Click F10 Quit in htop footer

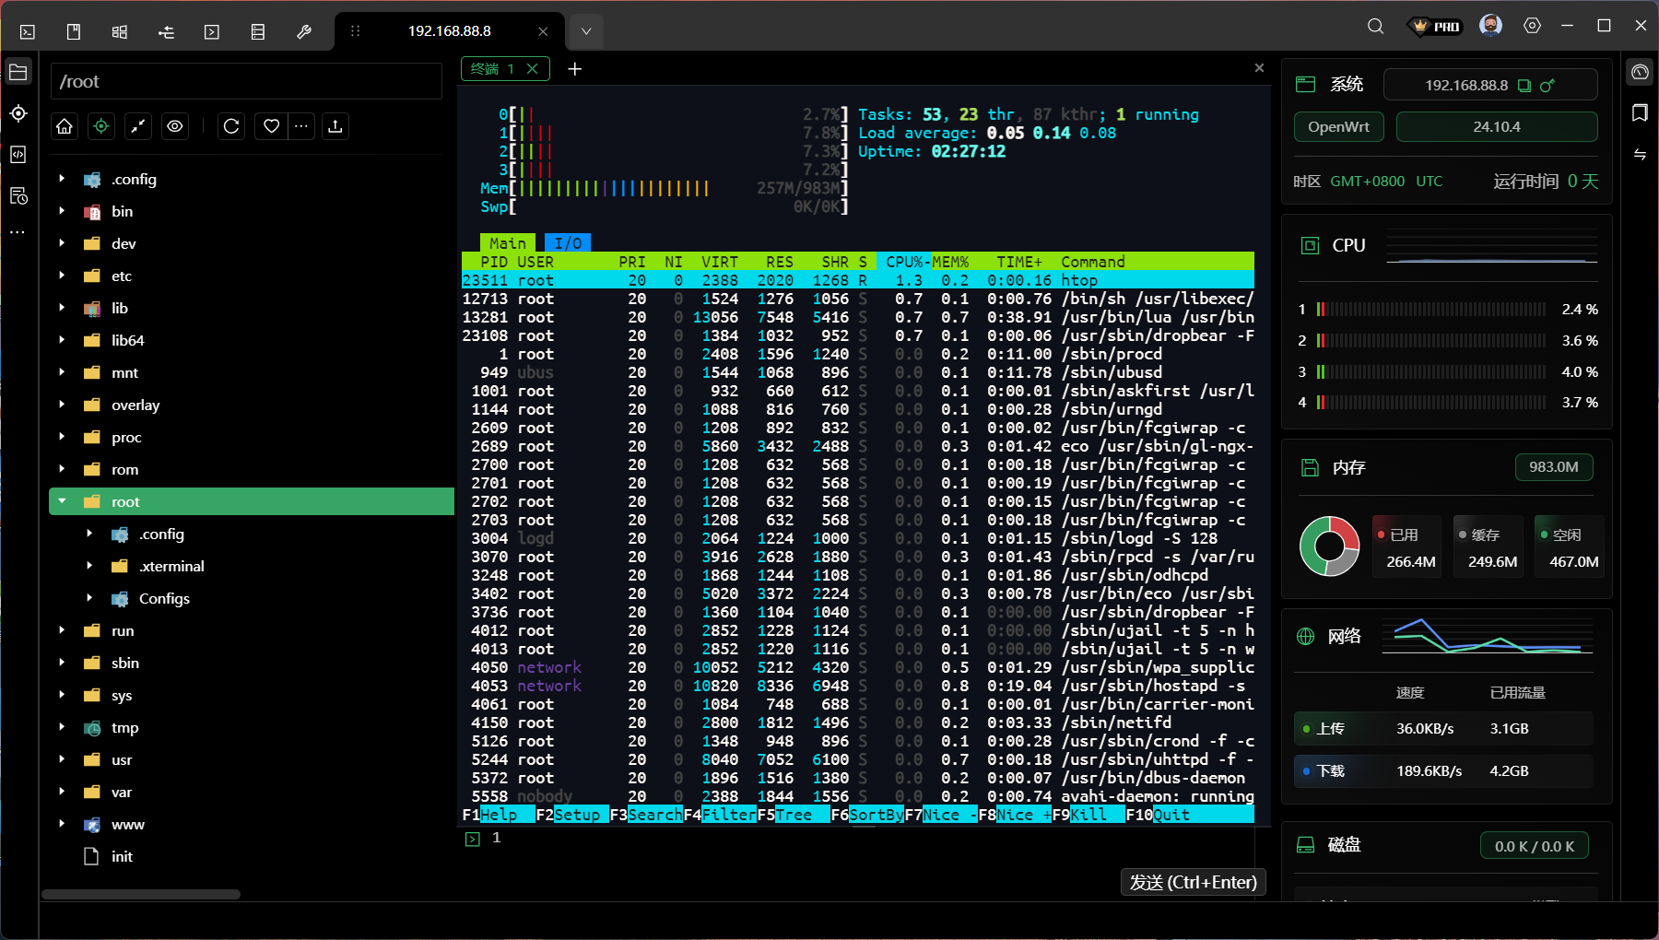point(1171,815)
